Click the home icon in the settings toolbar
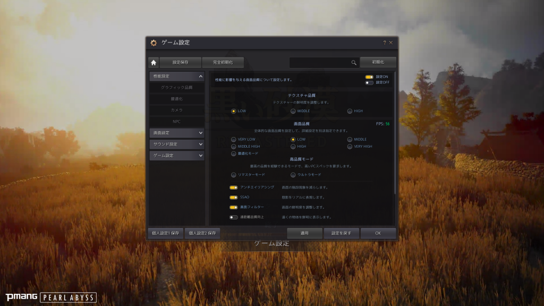The image size is (544, 306). (x=154, y=63)
